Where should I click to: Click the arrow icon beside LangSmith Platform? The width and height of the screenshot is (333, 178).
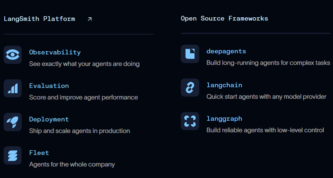[x=90, y=19]
